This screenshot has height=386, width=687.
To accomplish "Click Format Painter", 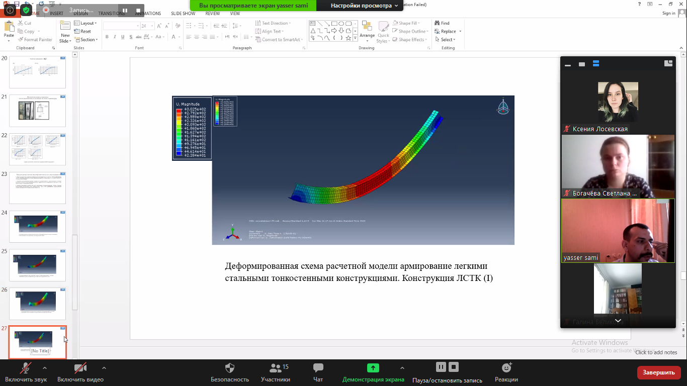I will coord(35,40).
